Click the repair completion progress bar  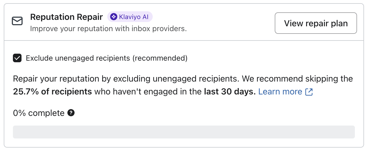click(184, 132)
